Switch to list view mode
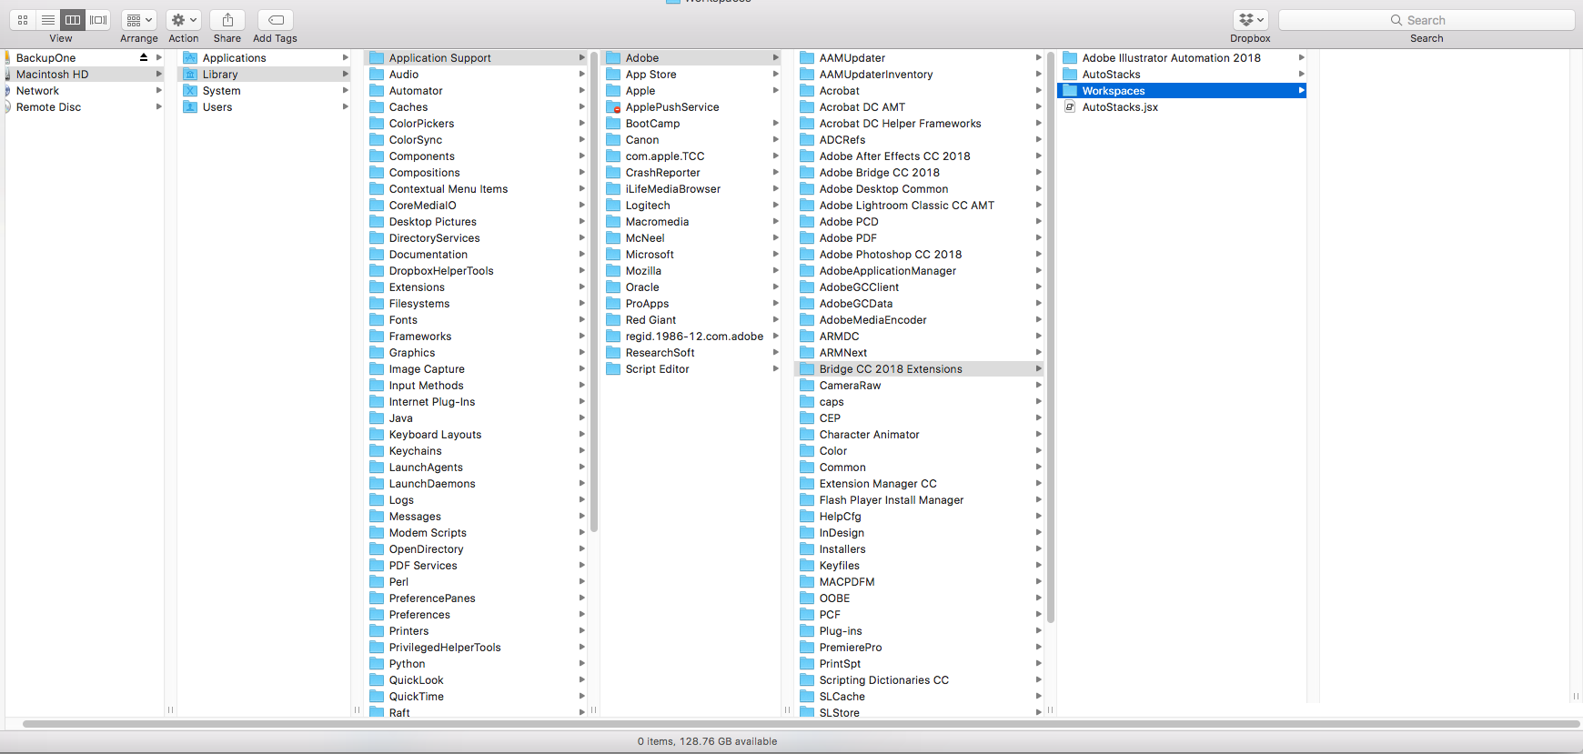This screenshot has height=754, width=1583. [47, 20]
